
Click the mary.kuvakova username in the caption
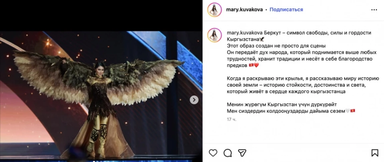pyautogui.click(x=244, y=33)
